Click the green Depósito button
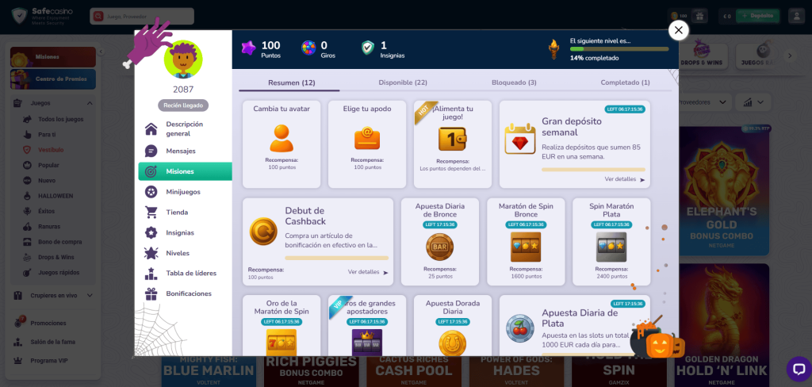 [757, 16]
